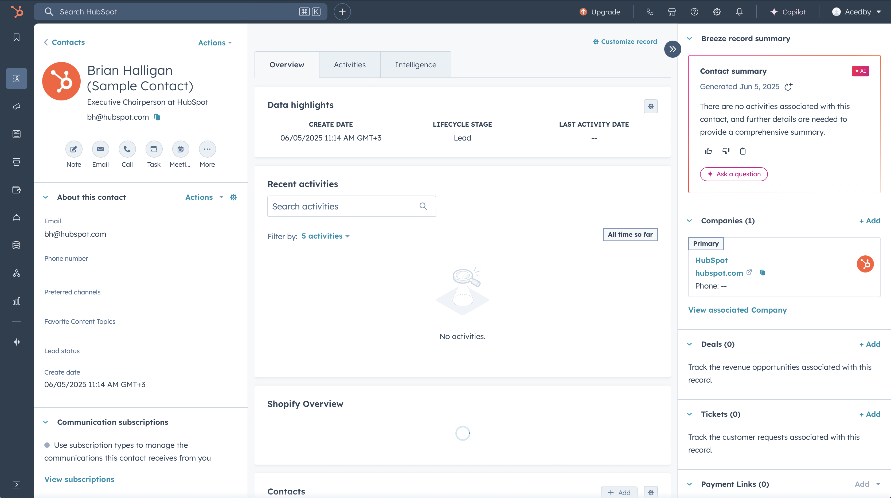The width and height of the screenshot is (891, 498).
Task: Click the Search activities field
Action: pyautogui.click(x=351, y=206)
